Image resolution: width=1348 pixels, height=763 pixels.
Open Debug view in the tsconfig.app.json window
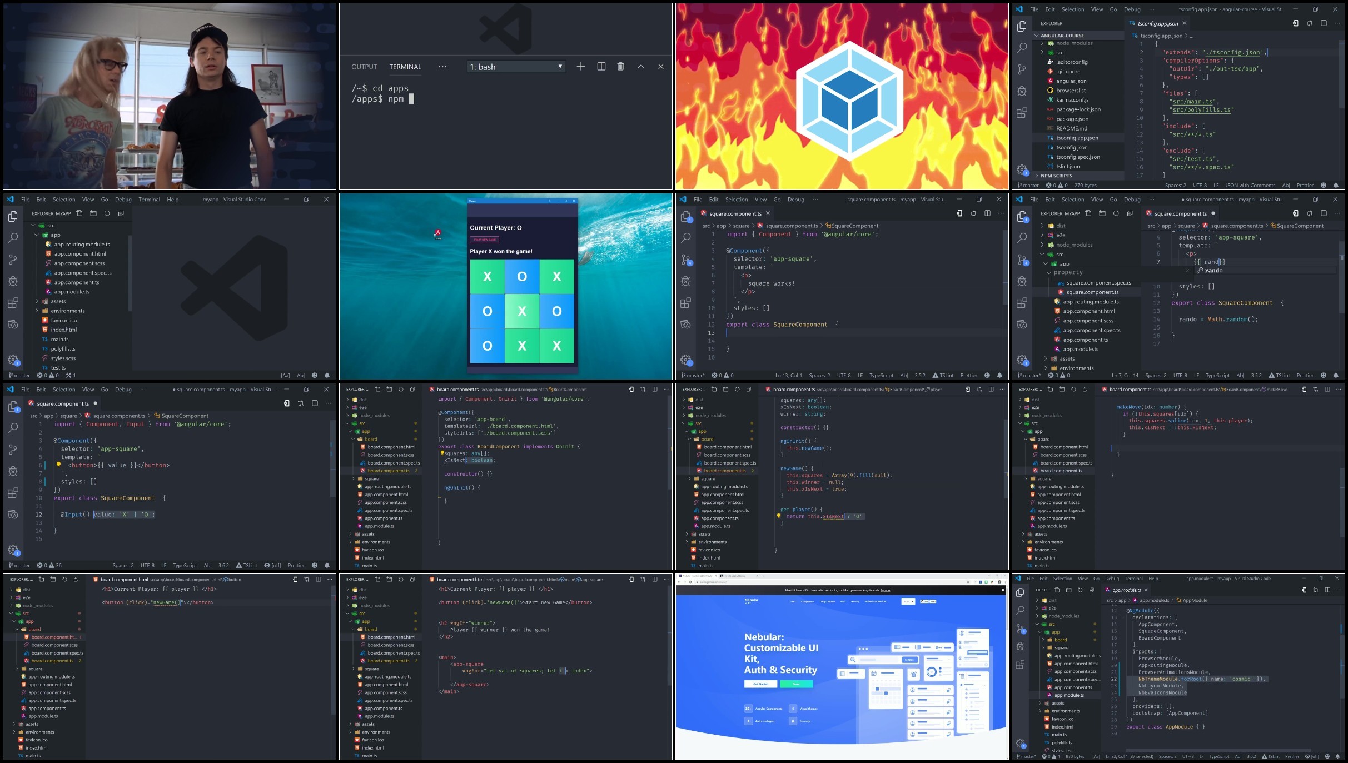point(1022,91)
